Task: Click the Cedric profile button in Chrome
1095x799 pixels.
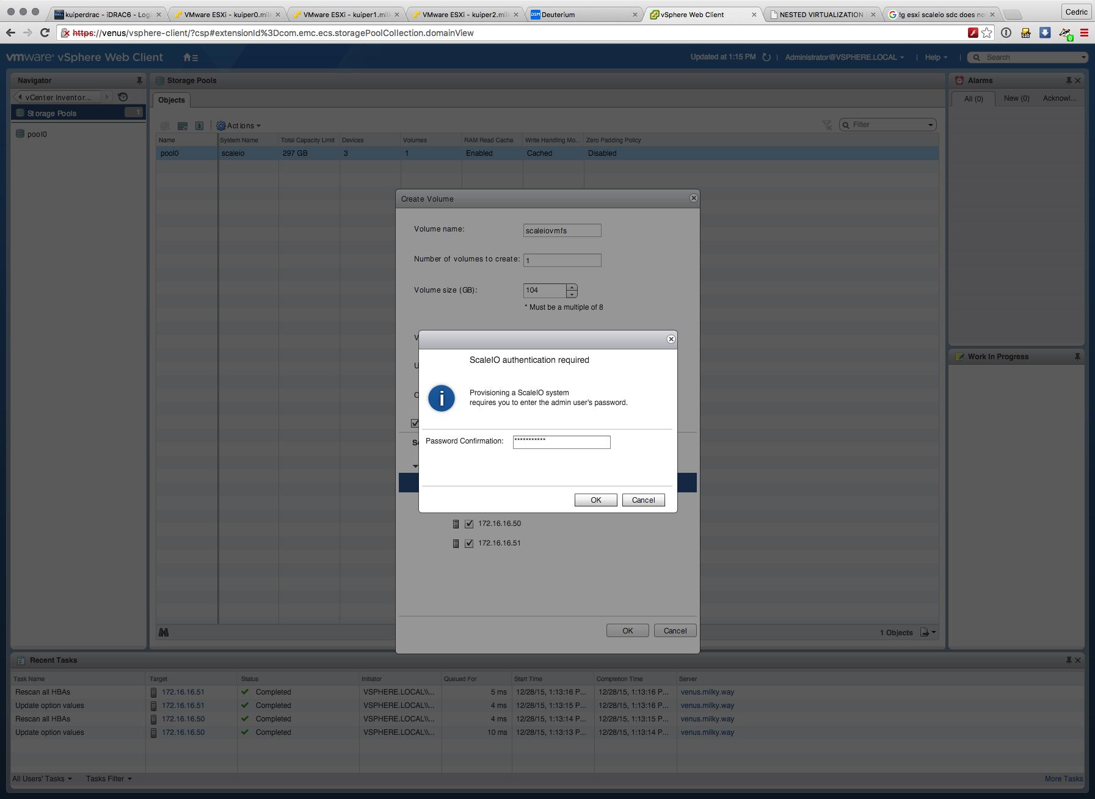Action: coord(1077,12)
